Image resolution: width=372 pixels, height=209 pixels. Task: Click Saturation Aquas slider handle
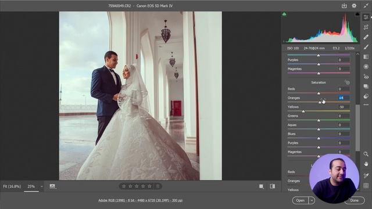click(x=319, y=129)
